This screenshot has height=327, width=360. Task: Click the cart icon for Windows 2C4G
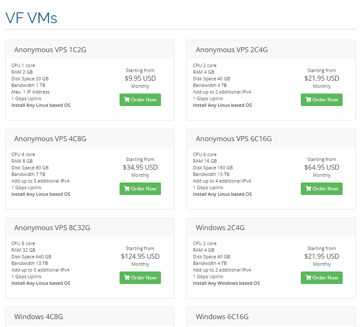click(x=308, y=278)
